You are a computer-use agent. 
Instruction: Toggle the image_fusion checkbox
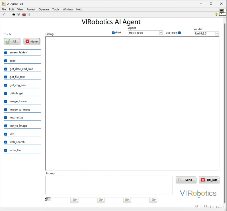[6, 101]
